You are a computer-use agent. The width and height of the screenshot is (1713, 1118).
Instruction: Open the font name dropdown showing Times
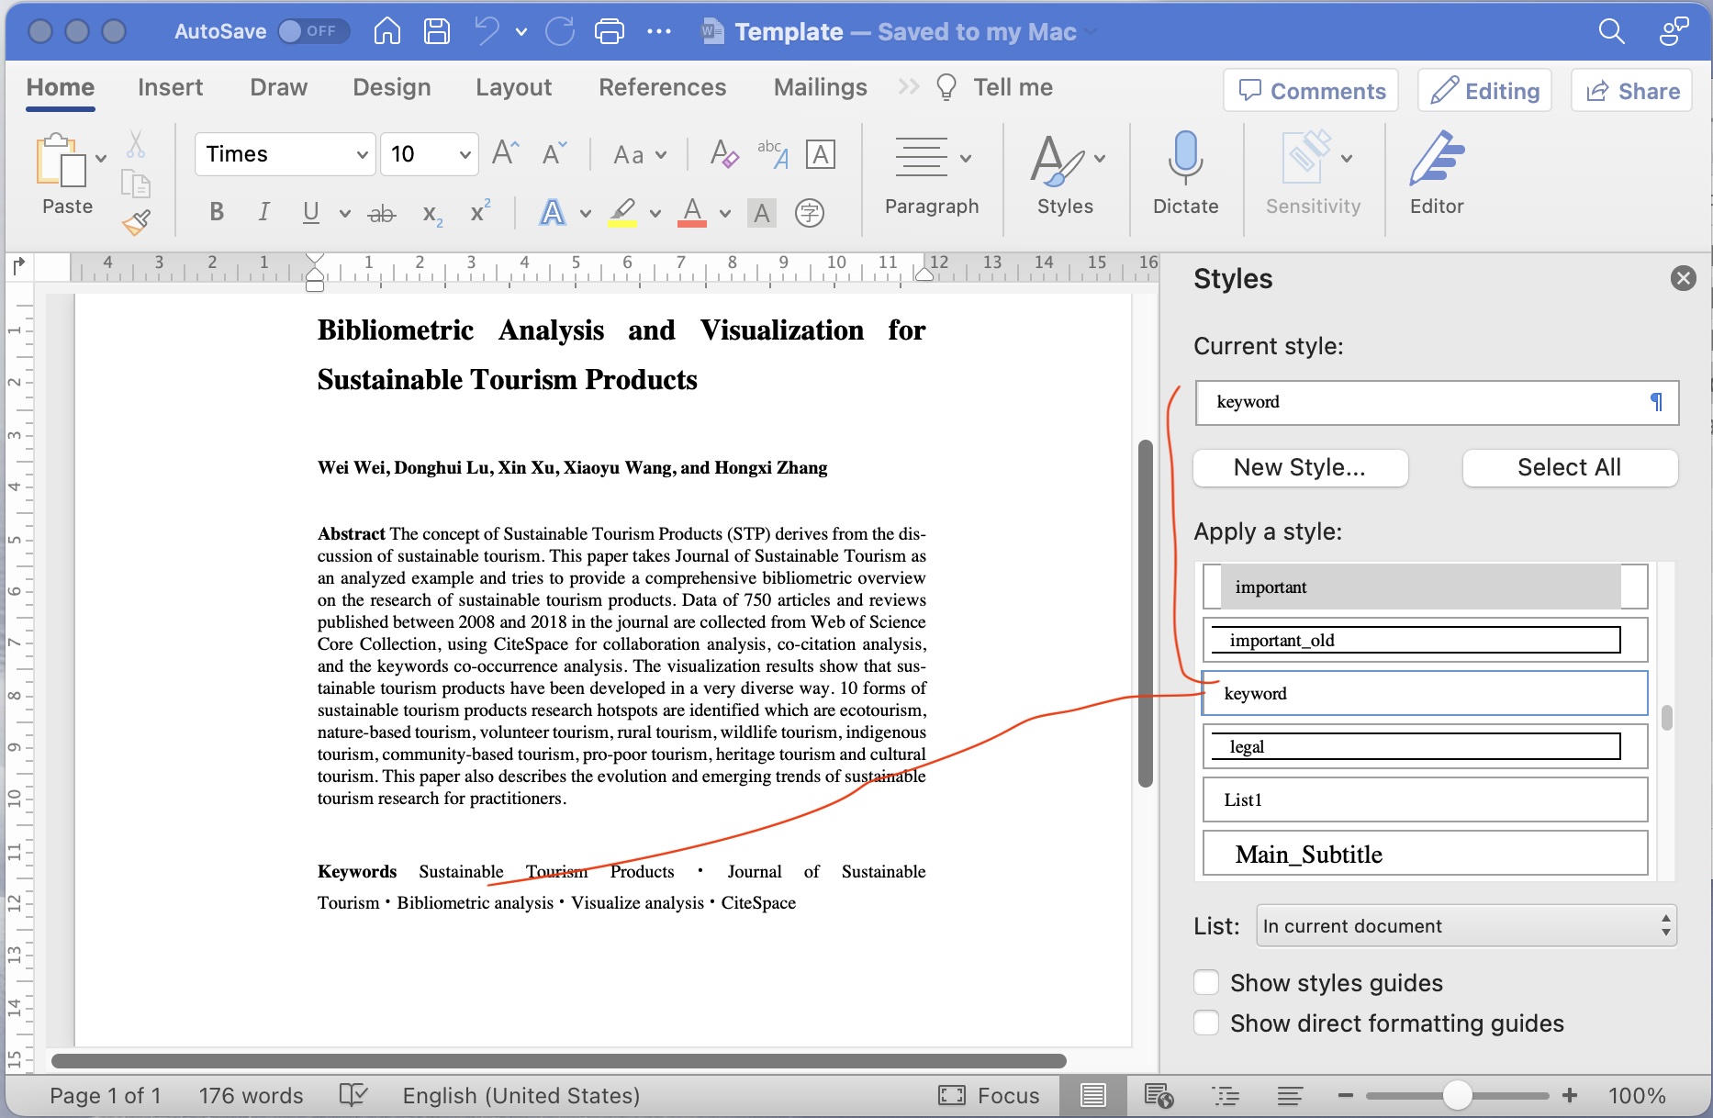pyautogui.click(x=362, y=154)
